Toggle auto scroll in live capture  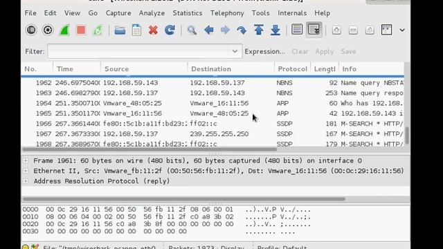pyautogui.click(x=314, y=29)
